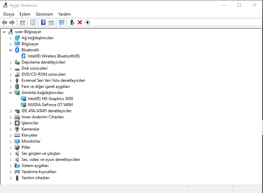Collapse the Bluetooth node

tap(10, 50)
